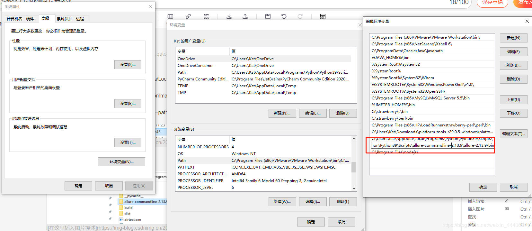Viewport: 532px width, 231px height.
Task: Click 删除(L) under system variables
Action: pyautogui.click(x=343, y=202)
